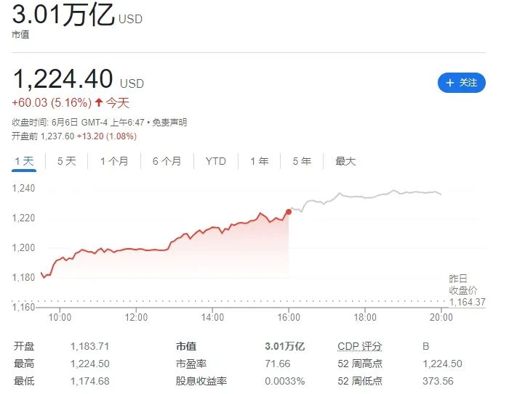Show the 1 年 chart range

click(259, 161)
